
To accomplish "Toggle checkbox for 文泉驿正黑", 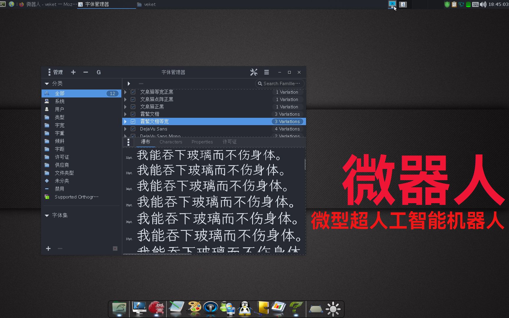I will tap(133, 107).
